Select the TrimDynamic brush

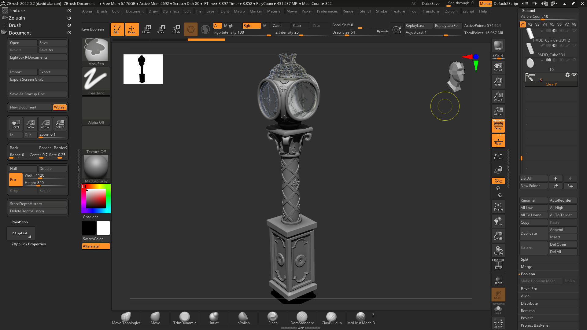pyautogui.click(x=185, y=318)
